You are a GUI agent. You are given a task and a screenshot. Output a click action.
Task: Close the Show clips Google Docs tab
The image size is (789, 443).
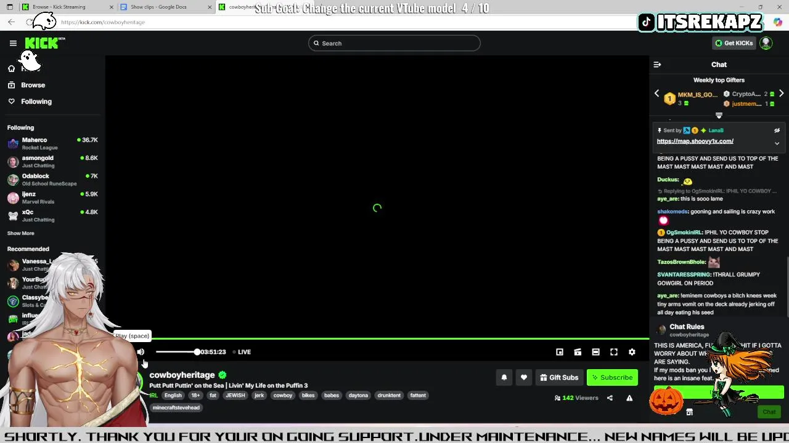click(210, 7)
